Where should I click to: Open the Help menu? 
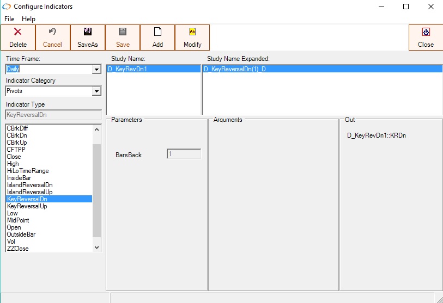pyautogui.click(x=28, y=19)
